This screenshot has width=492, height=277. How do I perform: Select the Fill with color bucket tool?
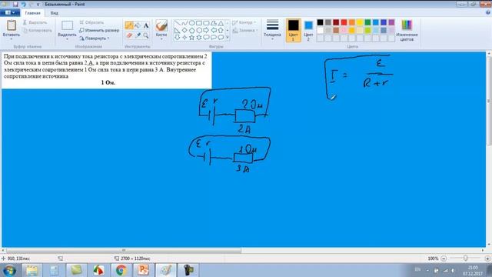(138, 25)
